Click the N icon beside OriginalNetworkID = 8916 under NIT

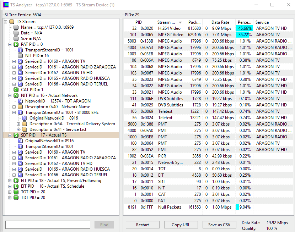25,118
